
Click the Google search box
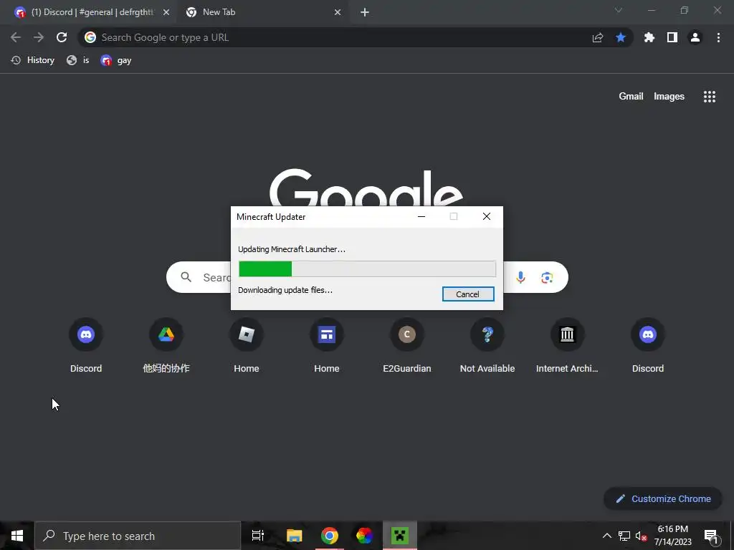tap(367, 277)
